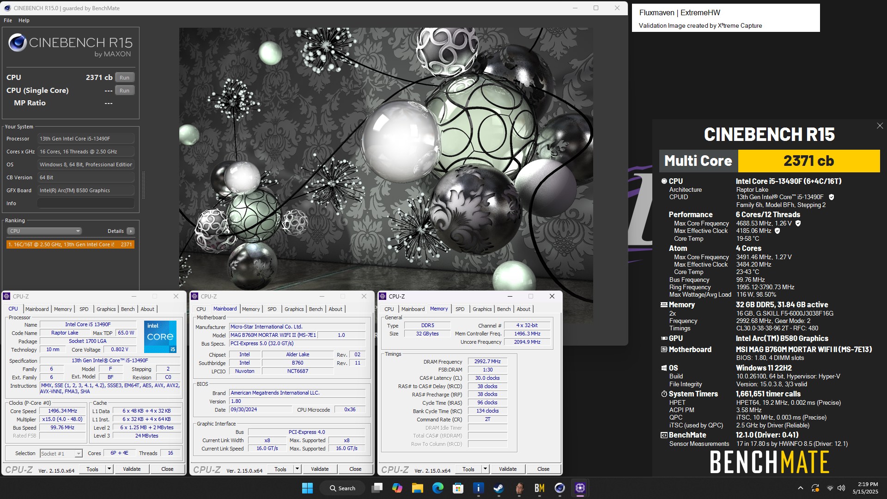
Task: Run the CPU Single Core benchmark
Action: pyautogui.click(x=124, y=91)
